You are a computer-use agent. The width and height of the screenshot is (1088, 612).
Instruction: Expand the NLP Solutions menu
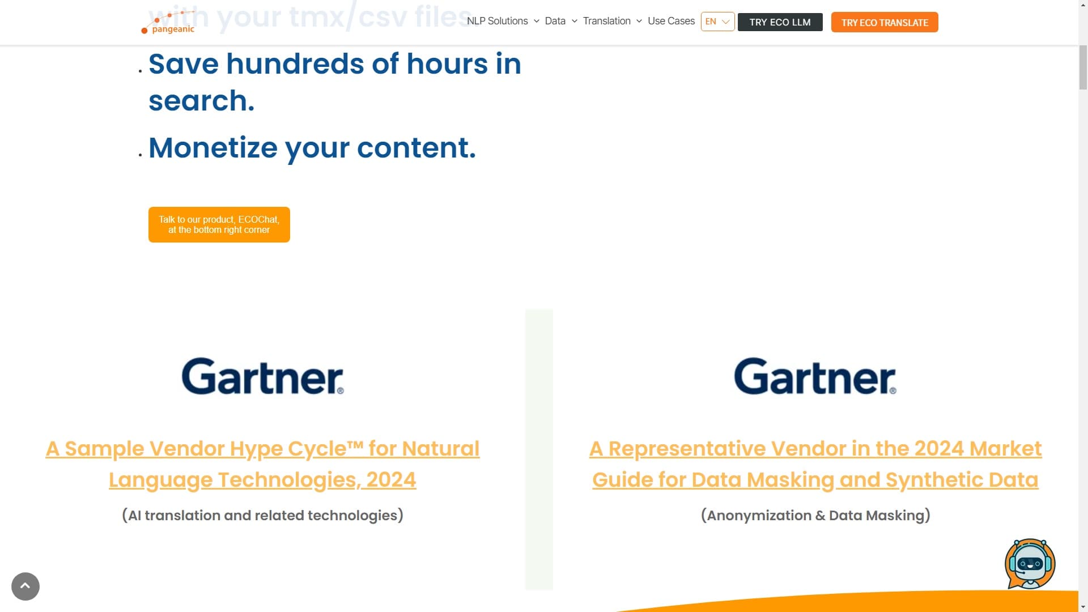[503, 21]
